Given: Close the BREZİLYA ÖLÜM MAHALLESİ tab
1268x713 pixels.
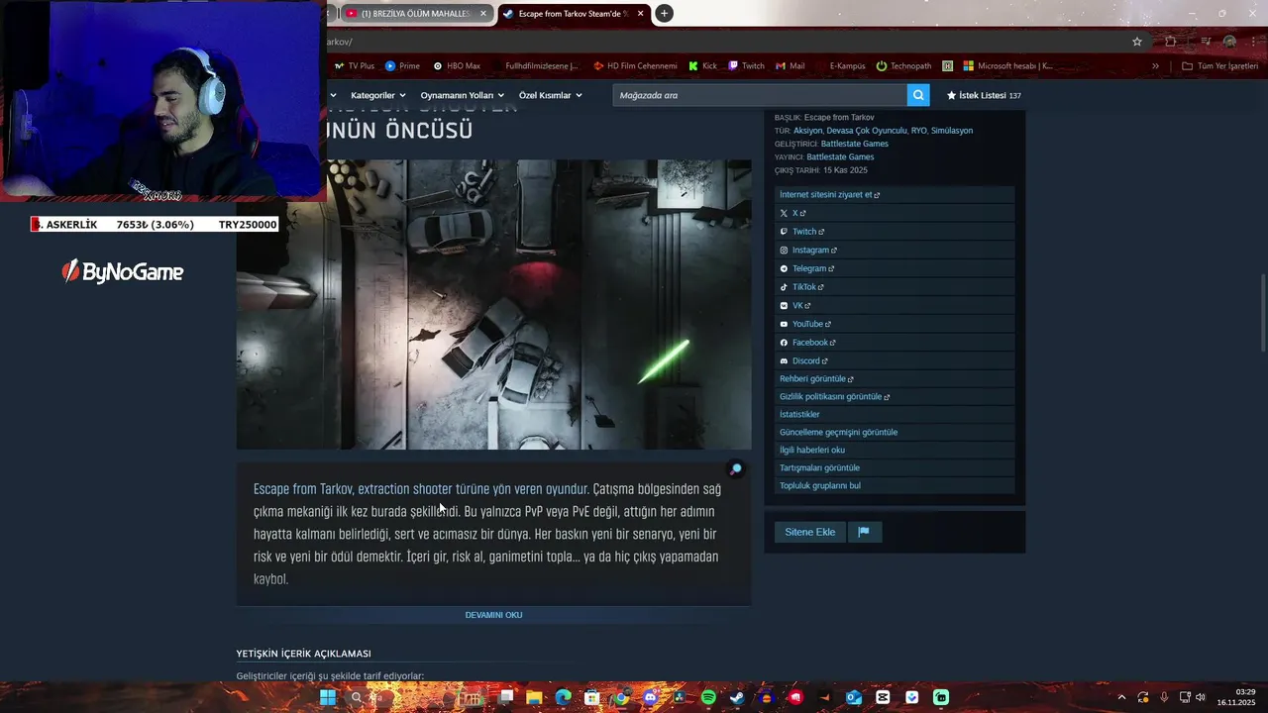Looking at the screenshot, I should (x=483, y=14).
